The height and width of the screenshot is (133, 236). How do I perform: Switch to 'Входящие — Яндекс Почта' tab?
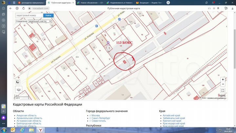point(149,3)
